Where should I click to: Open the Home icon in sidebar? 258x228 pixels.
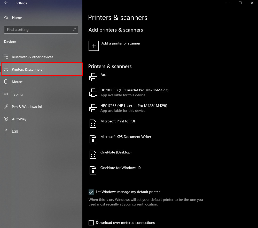coord(6,18)
